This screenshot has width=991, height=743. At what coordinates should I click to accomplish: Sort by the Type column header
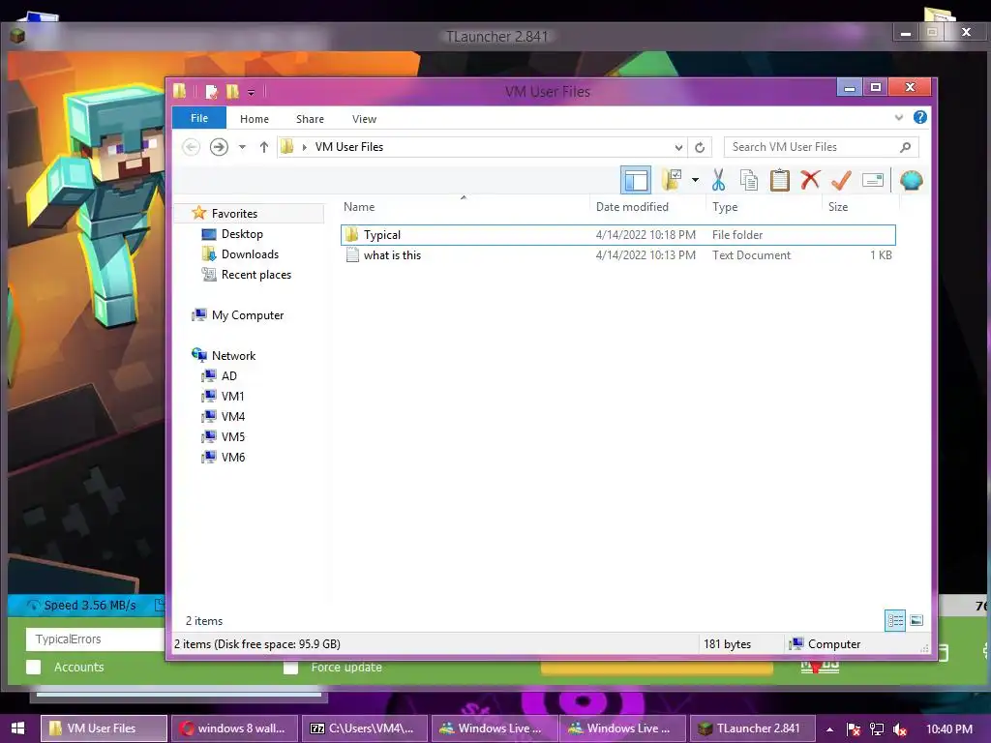click(x=725, y=207)
